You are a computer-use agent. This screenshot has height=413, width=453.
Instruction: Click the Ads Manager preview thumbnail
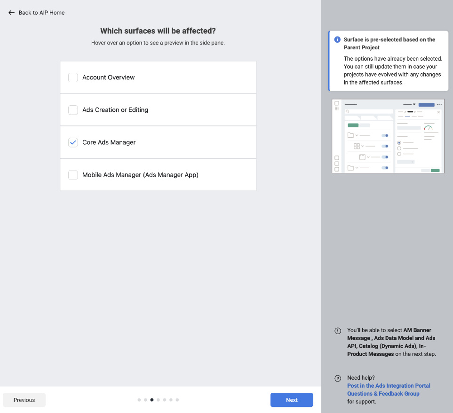[x=388, y=136]
